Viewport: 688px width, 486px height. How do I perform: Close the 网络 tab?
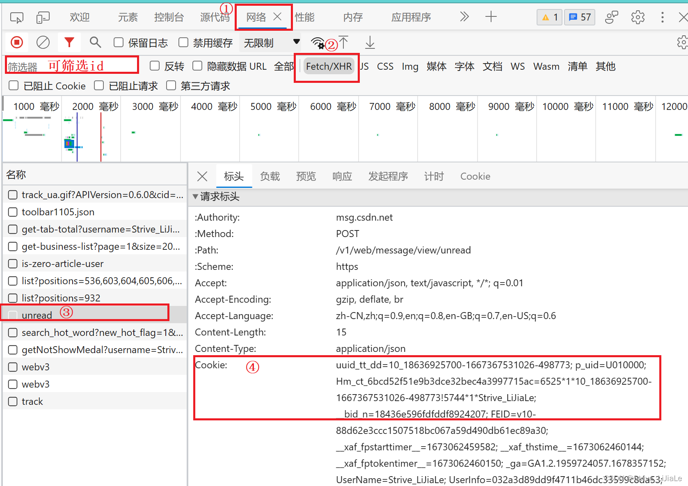[278, 16]
